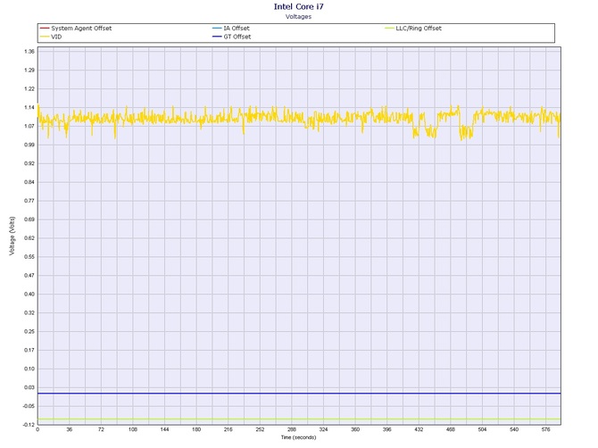
Task: Click the 108 seconds time axis label
Action: tap(133, 429)
